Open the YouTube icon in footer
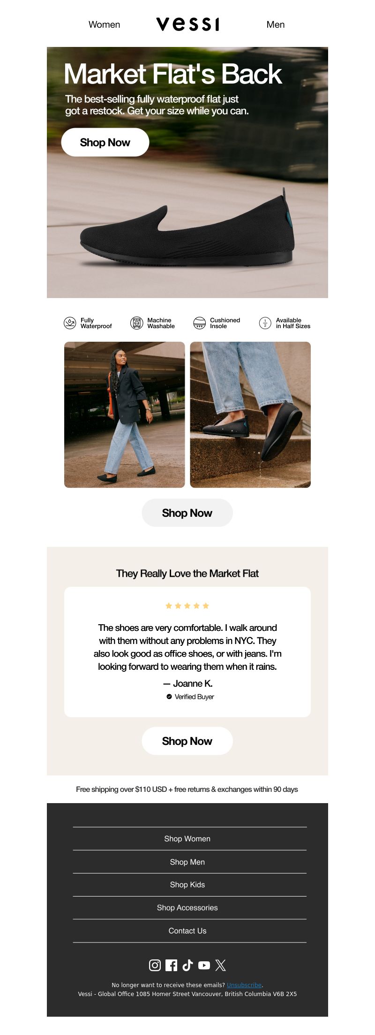The width and height of the screenshot is (375, 1035). pyautogui.click(x=204, y=965)
